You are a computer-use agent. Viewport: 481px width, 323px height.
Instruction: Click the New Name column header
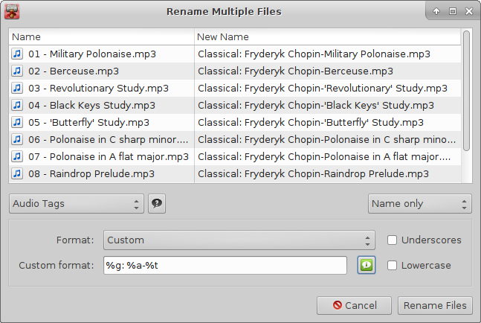pyautogui.click(x=328, y=37)
